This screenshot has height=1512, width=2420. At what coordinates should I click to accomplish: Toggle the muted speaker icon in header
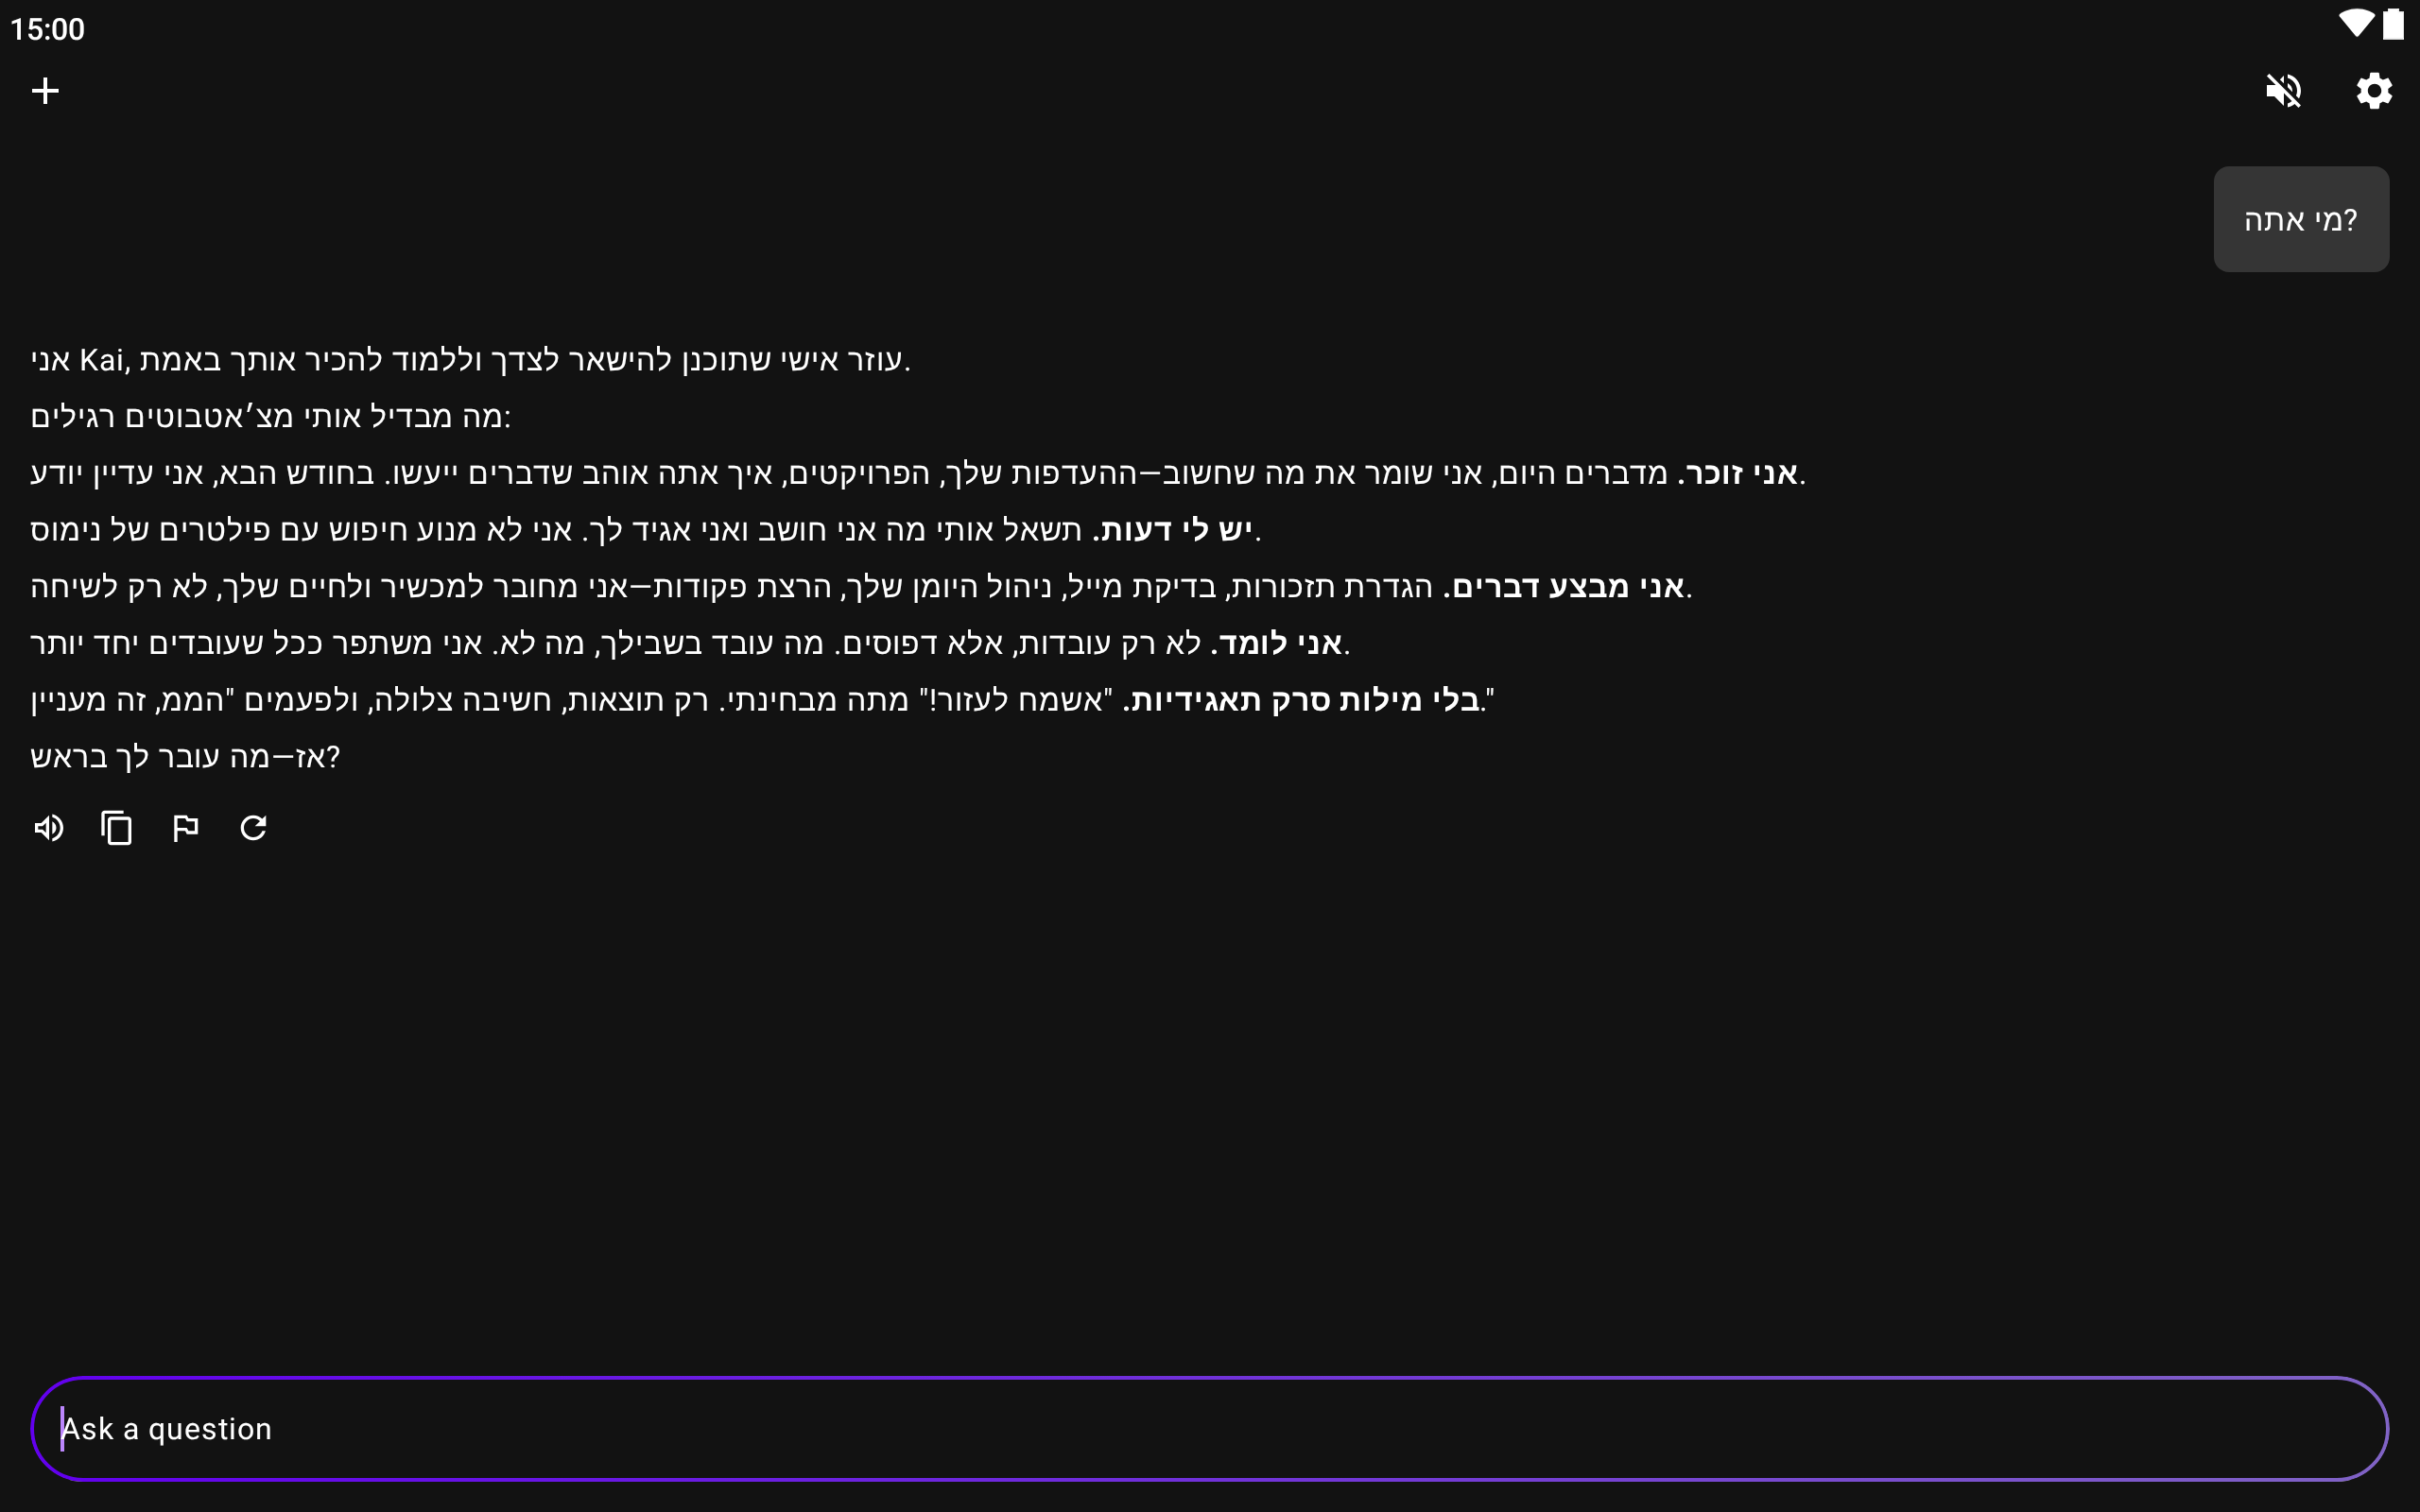(2283, 91)
